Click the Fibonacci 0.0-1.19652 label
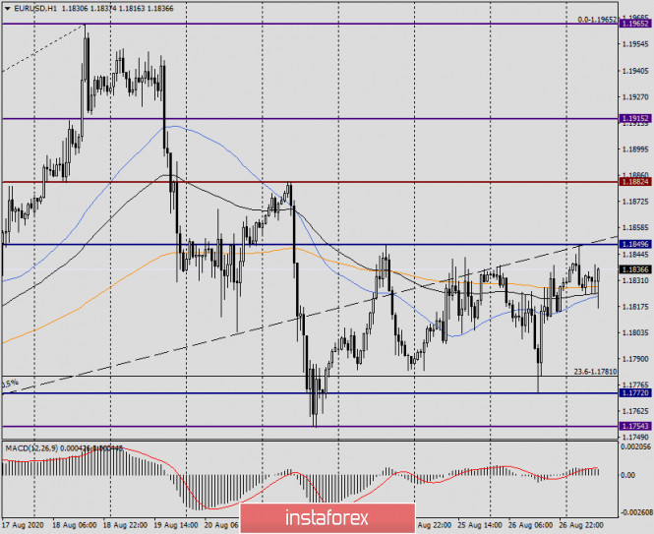This screenshot has width=654, height=534. point(597,20)
